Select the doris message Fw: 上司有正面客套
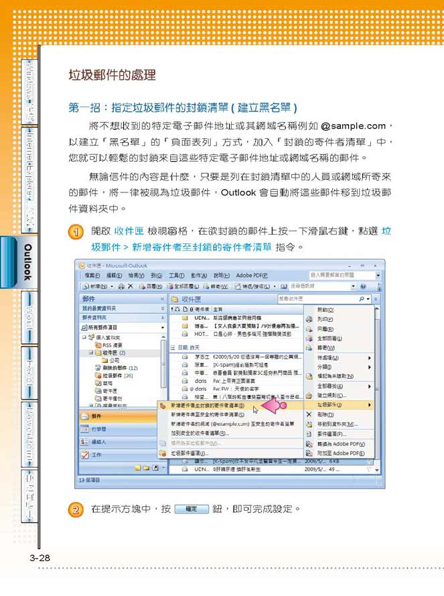The image size is (444, 596). click(x=236, y=381)
